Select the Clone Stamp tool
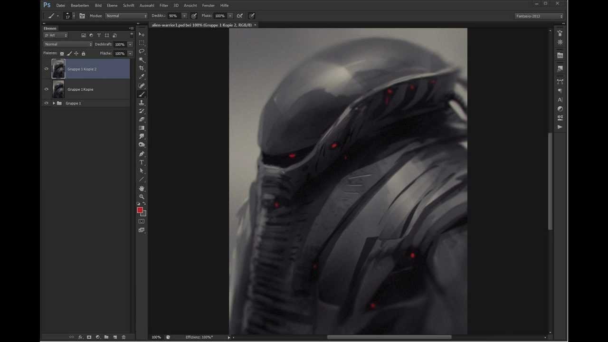This screenshot has height=342, width=608. coord(142,103)
